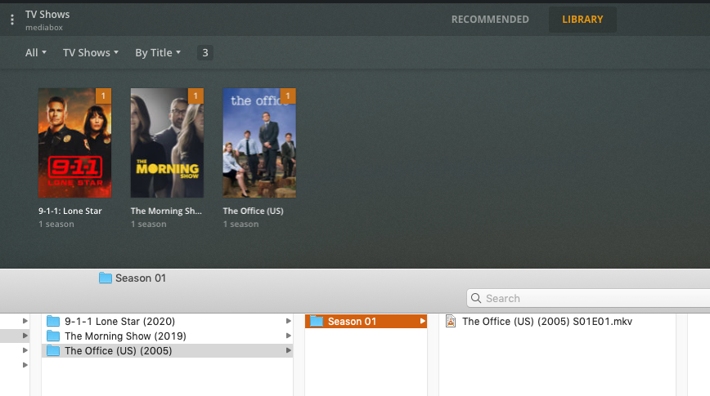The image size is (710, 396).
Task: Select The Morning Show (2019) folder
Action: click(x=167, y=336)
